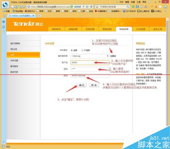Open UPNP设置 in the side menu
Screen dimensions: 170x149
[23, 61]
